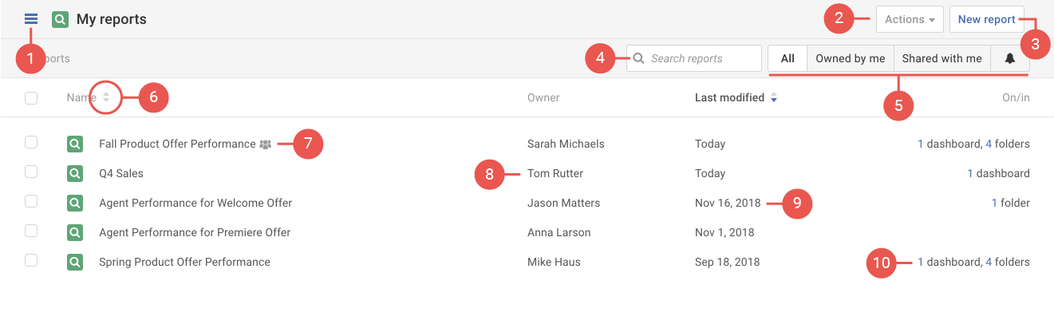Tick the select-all checkbox in the header row
Image resolution: width=1054 pixels, height=336 pixels.
coord(31,98)
